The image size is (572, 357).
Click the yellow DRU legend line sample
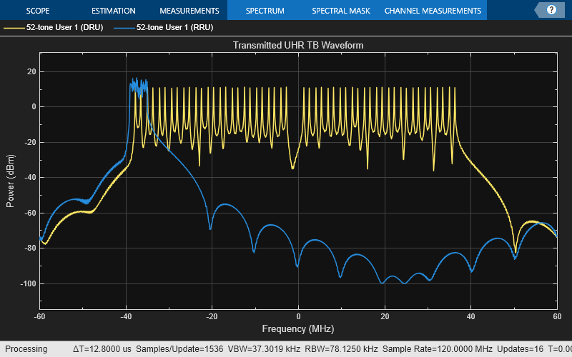tap(14, 27)
